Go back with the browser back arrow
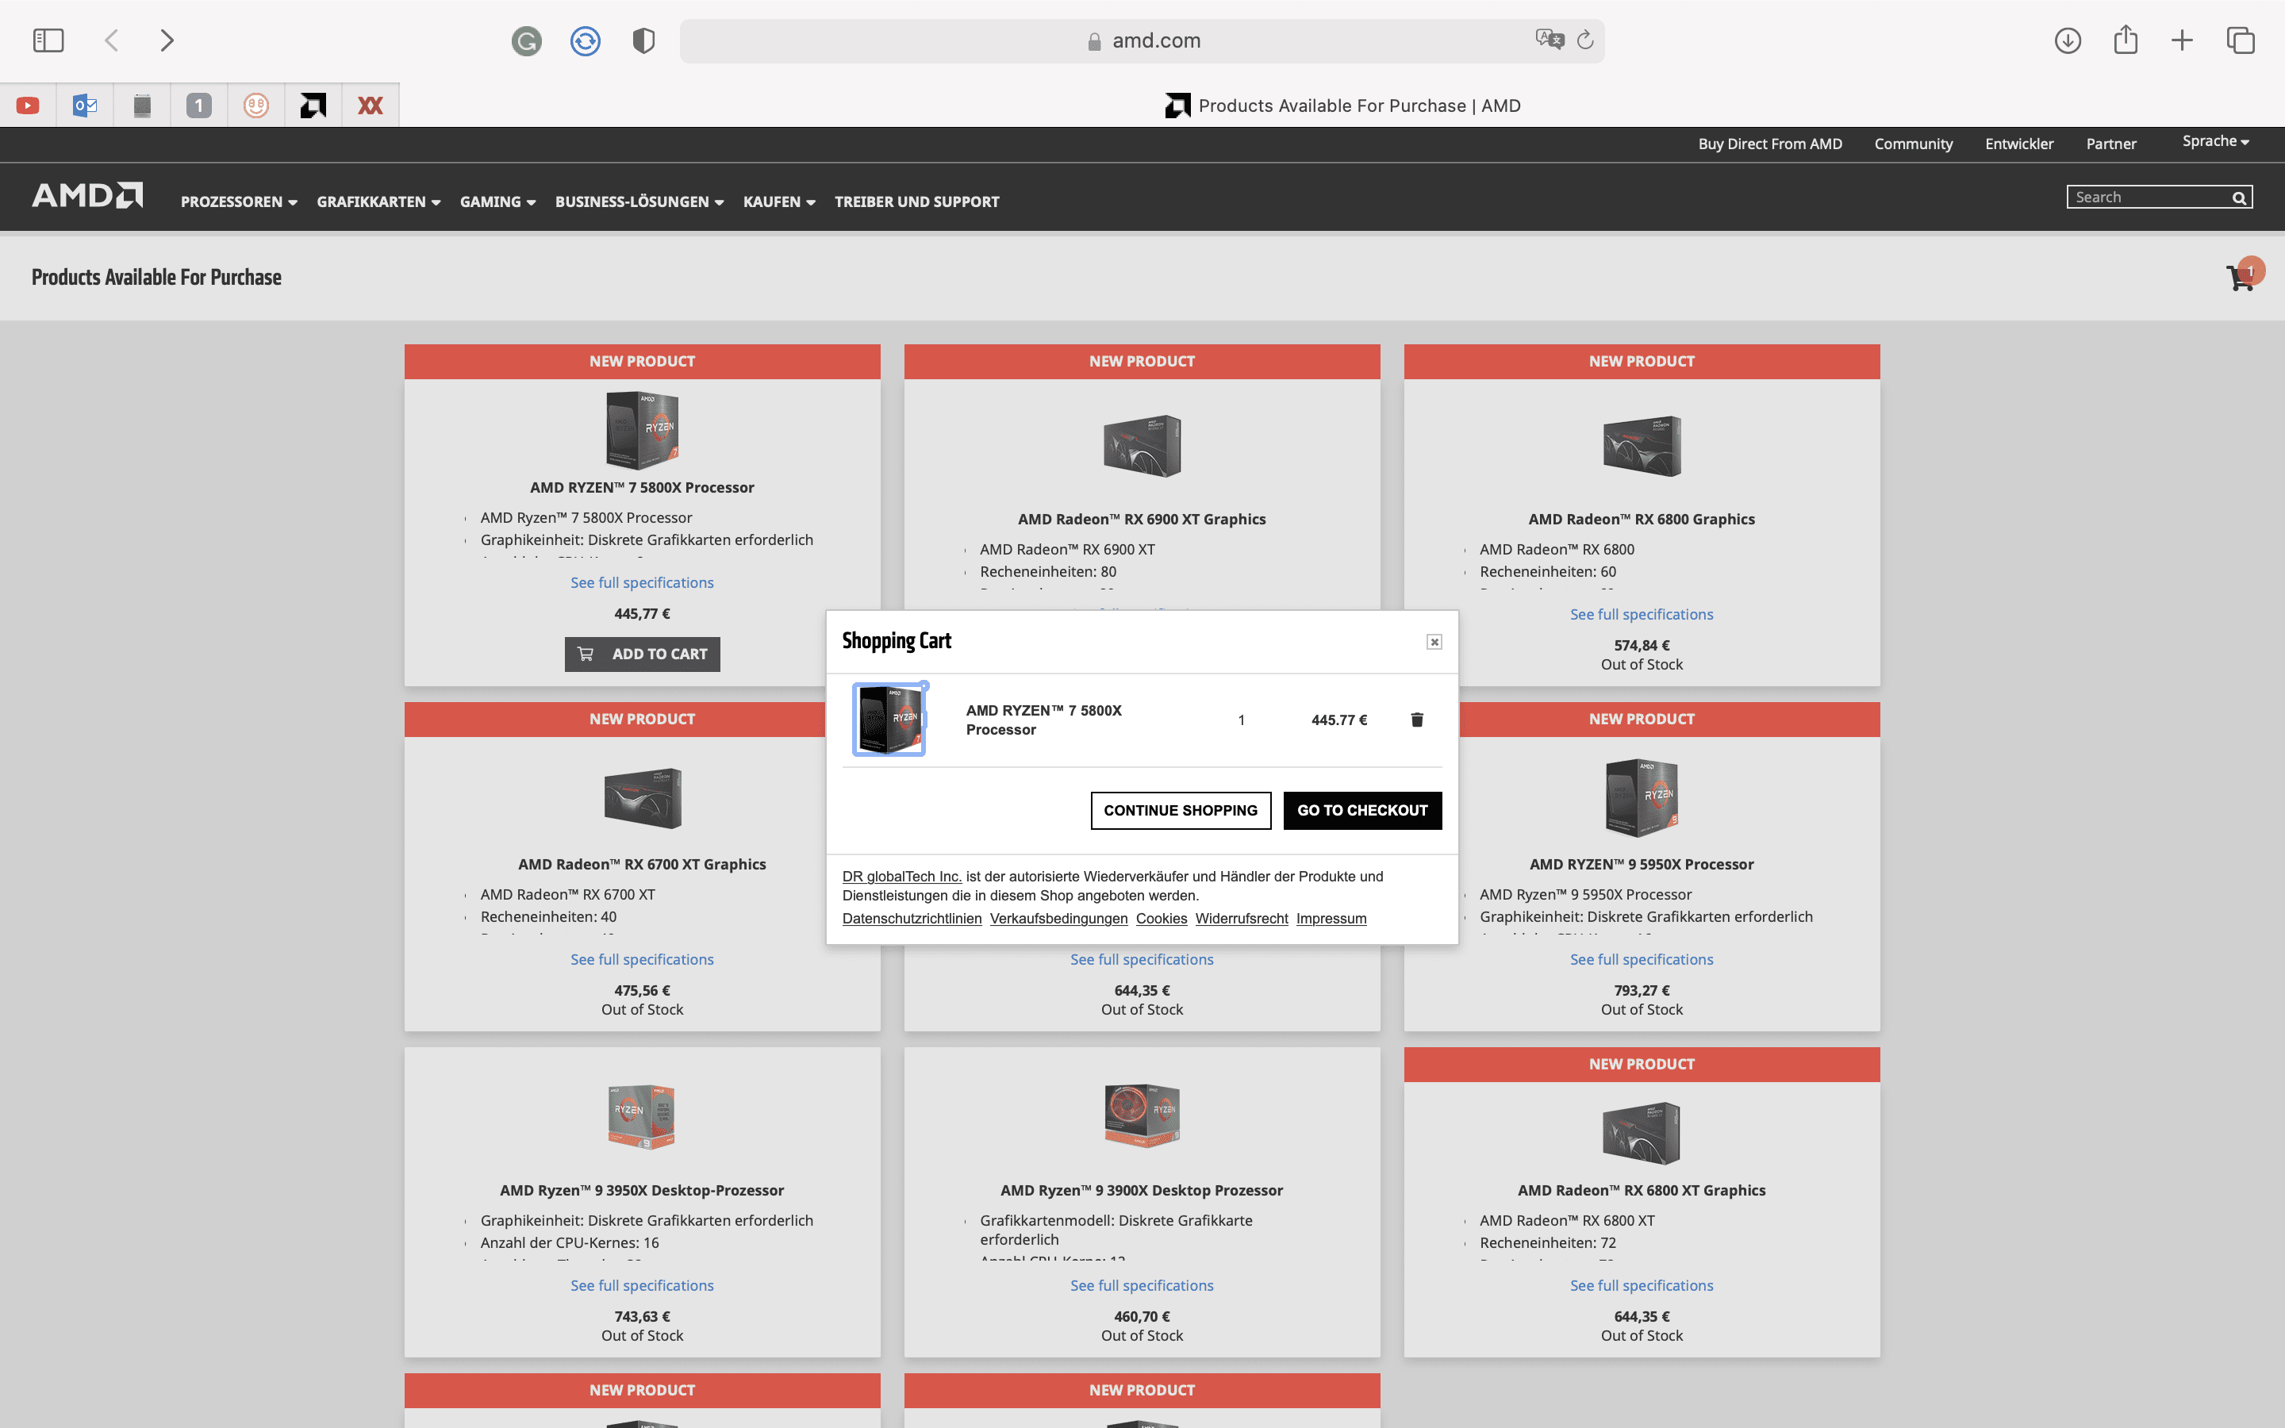 click(111, 40)
